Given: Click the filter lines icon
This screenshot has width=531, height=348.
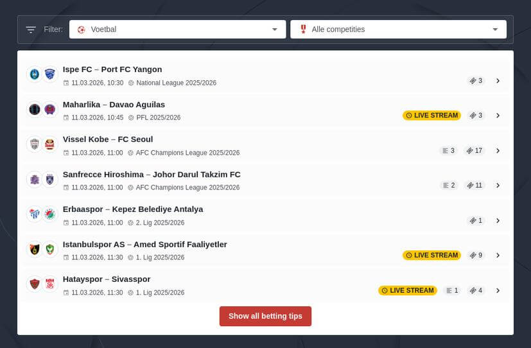Looking at the screenshot, I should tap(31, 30).
